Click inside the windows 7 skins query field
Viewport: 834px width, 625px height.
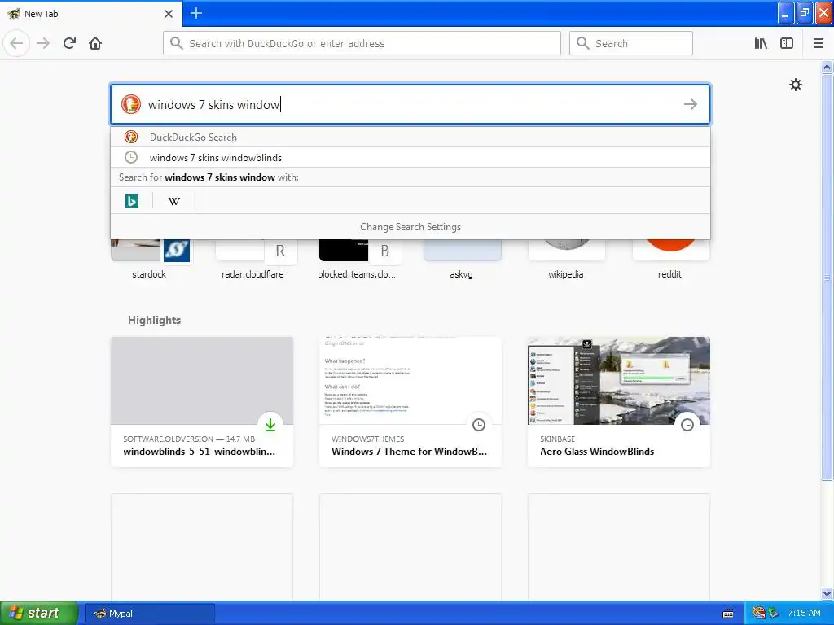tap(410, 104)
